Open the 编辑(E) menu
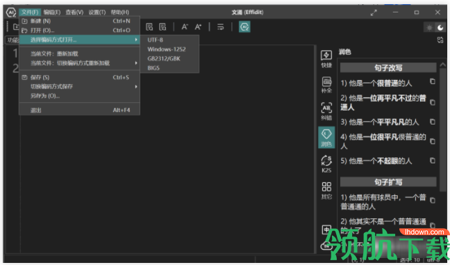The width and height of the screenshot is (450, 265). (52, 12)
